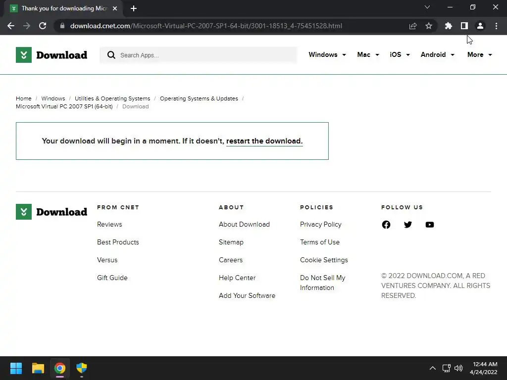This screenshot has height=380, width=507.
Task: Expand the Mac menu dropdown
Action: point(368,54)
